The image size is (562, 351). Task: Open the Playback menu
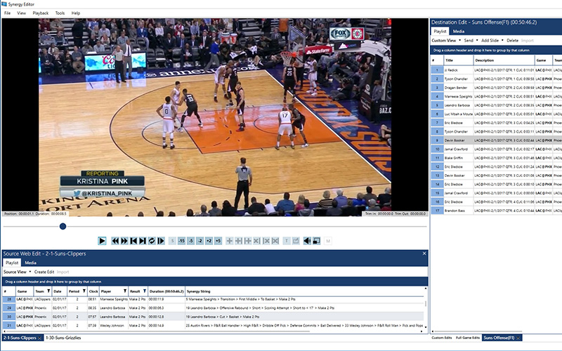(40, 13)
